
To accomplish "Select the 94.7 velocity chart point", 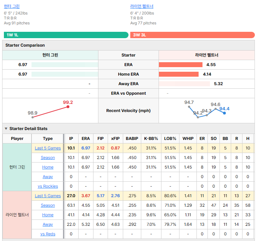I will pos(189,107).
